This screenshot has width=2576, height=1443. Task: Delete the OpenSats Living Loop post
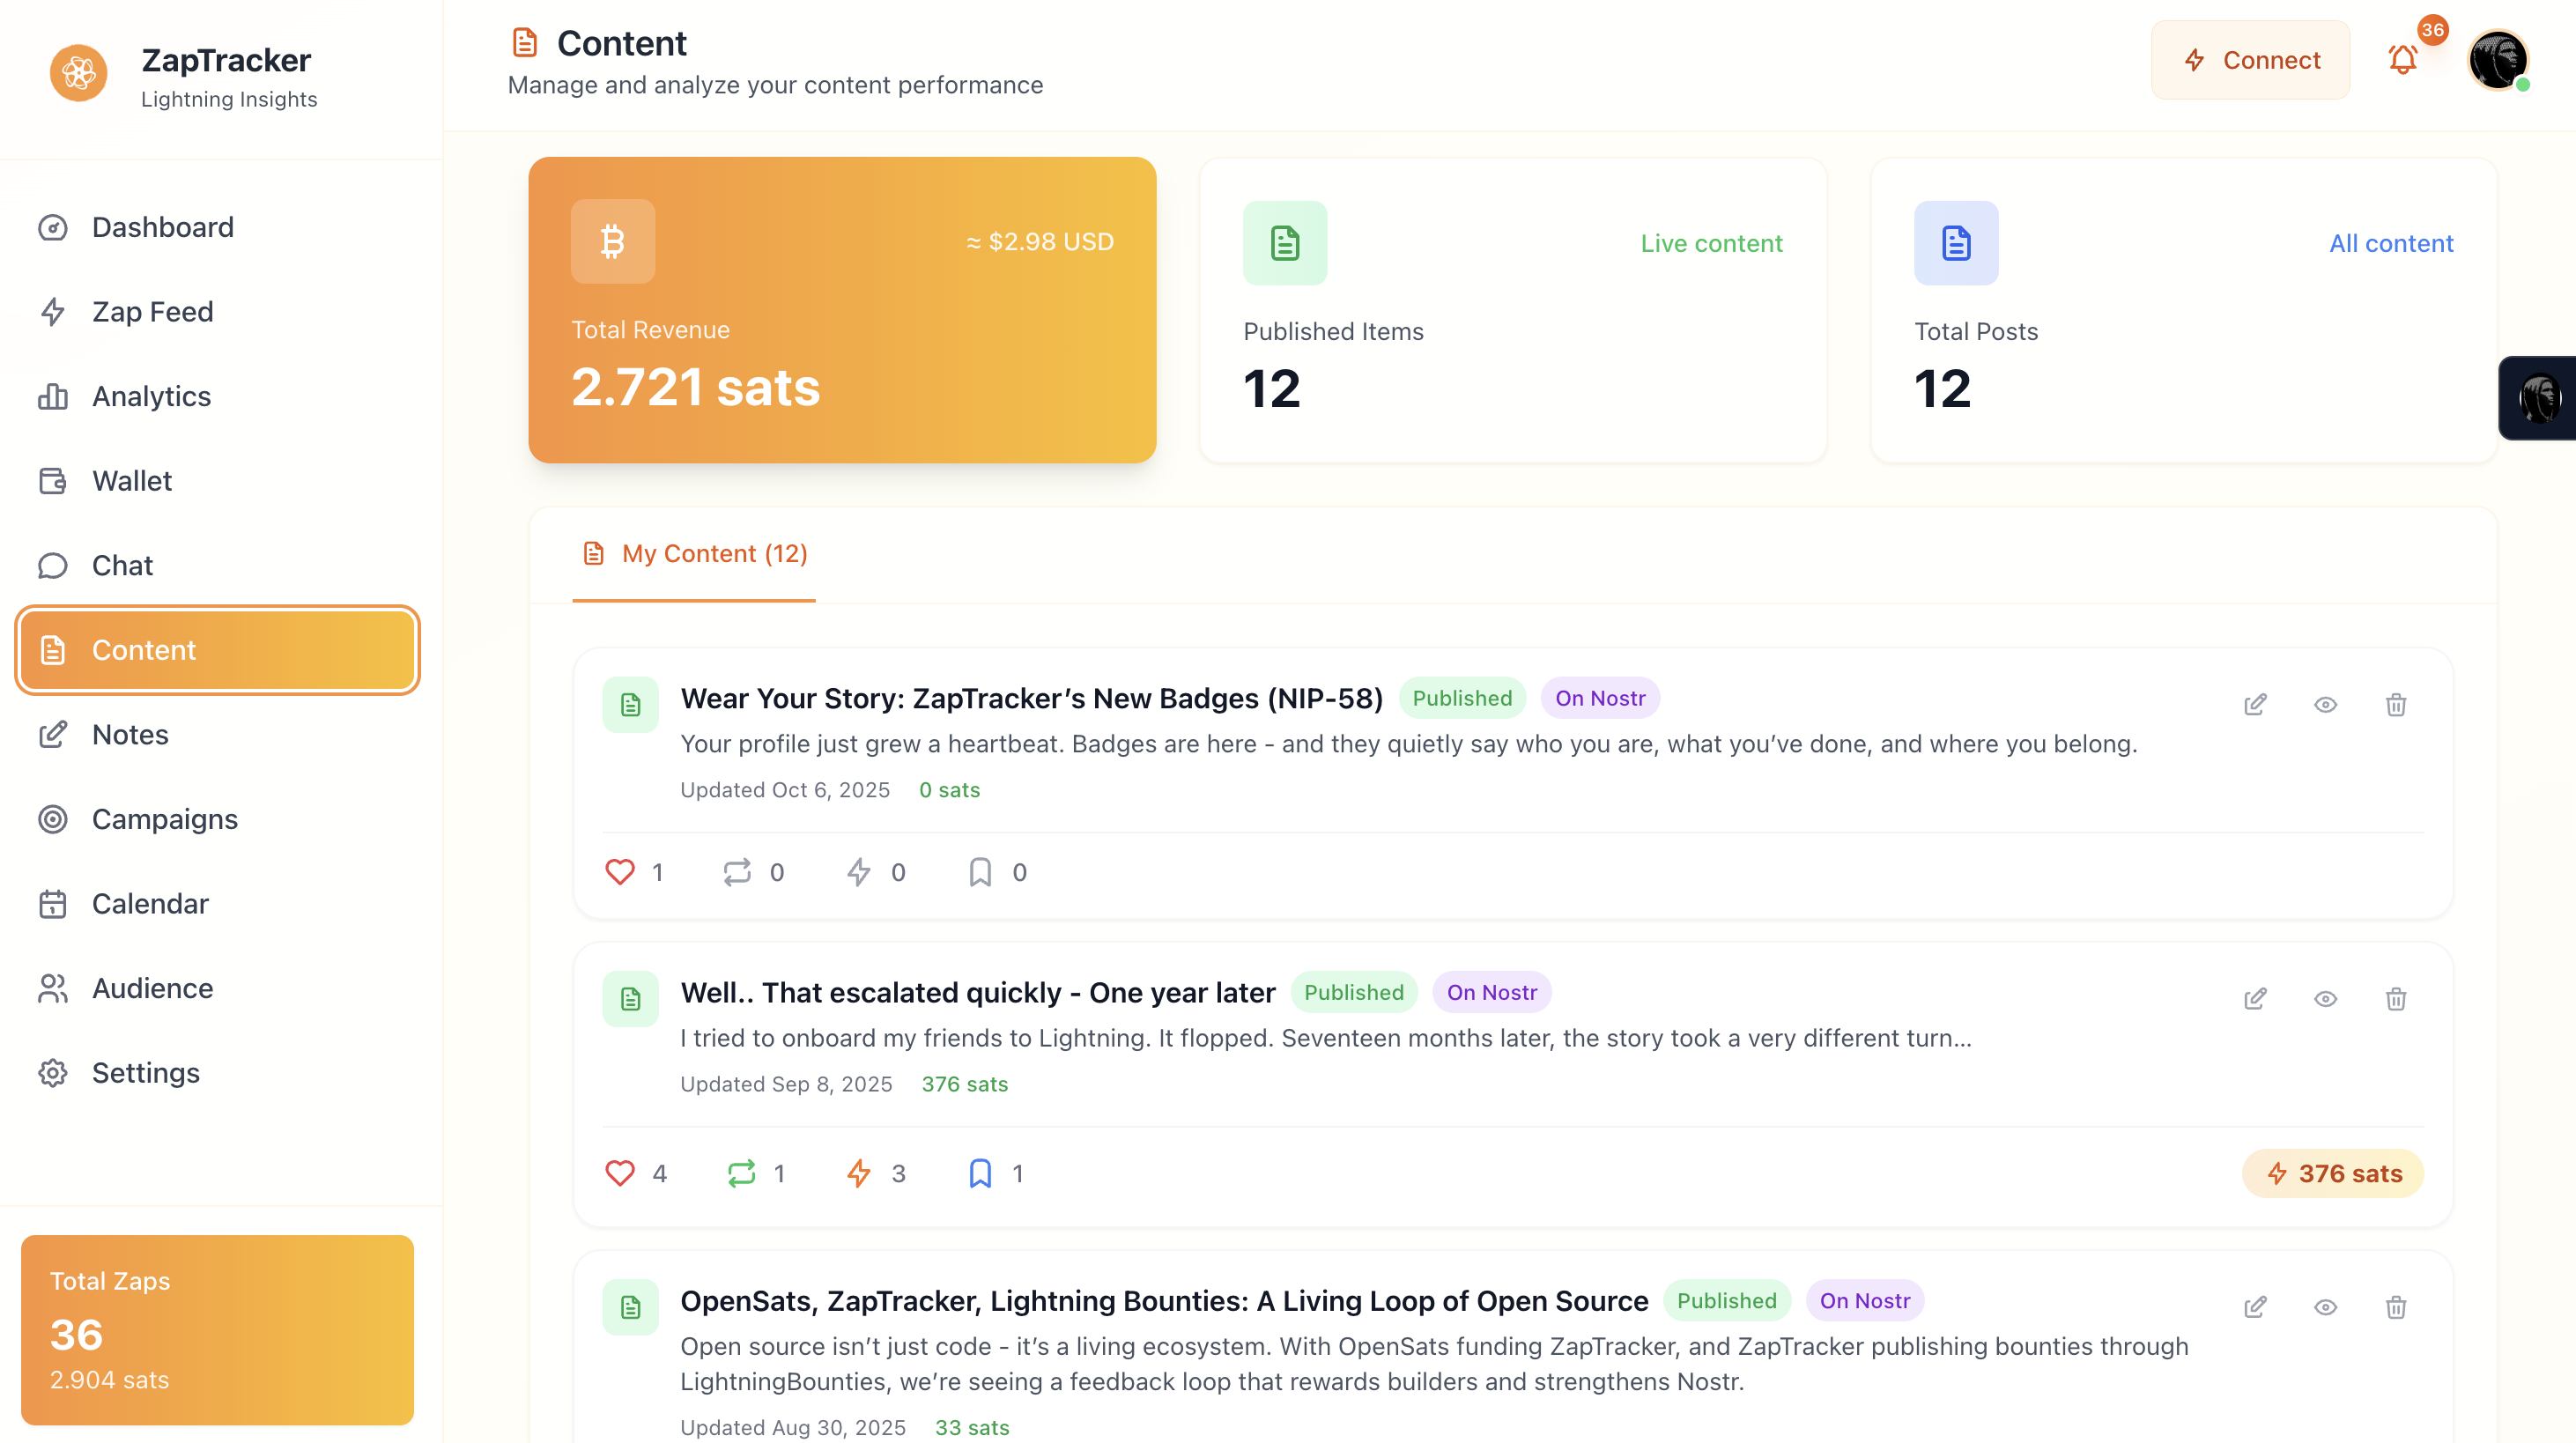(2396, 1307)
